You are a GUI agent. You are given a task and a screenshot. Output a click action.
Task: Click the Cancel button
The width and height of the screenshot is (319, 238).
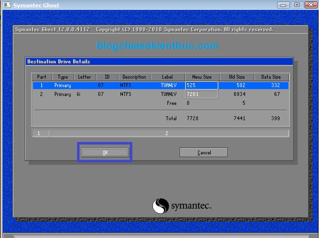pyautogui.click(x=204, y=152)
